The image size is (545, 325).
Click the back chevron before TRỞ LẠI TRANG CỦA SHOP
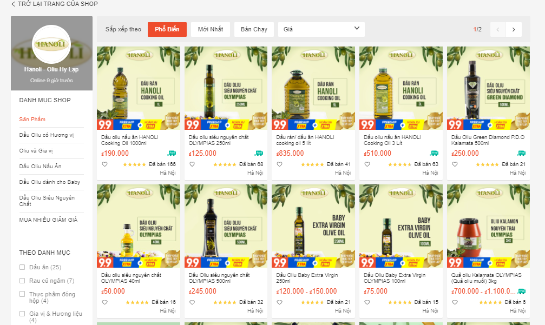click(12, 4)
